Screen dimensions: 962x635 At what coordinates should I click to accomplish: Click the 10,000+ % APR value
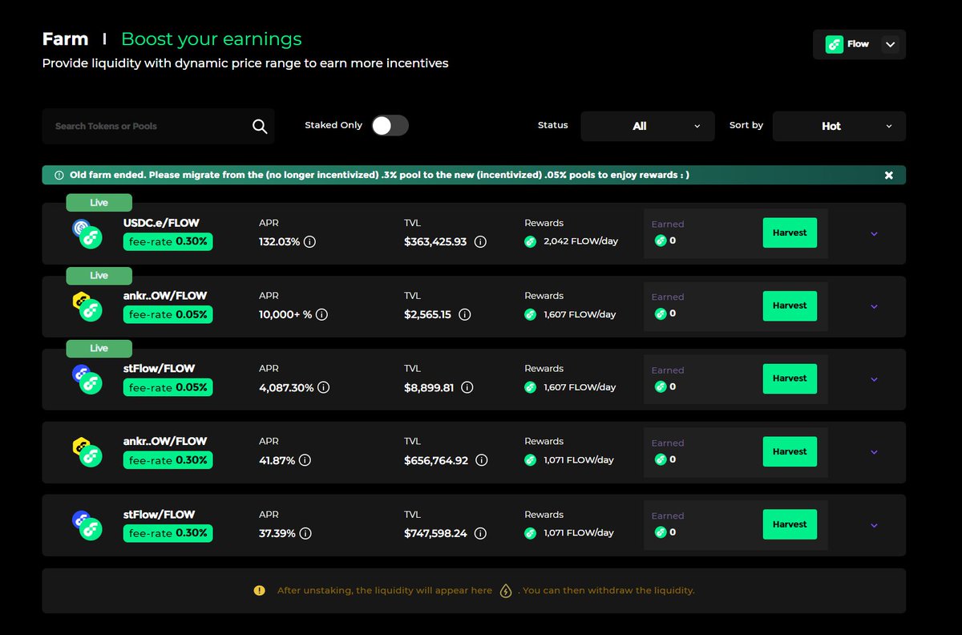pos(285,315)
